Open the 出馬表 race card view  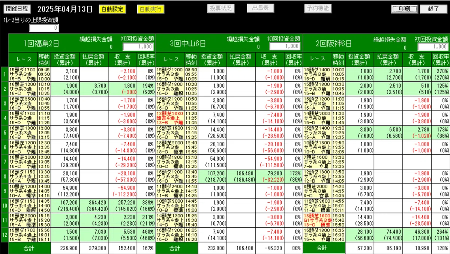point(260,8)
